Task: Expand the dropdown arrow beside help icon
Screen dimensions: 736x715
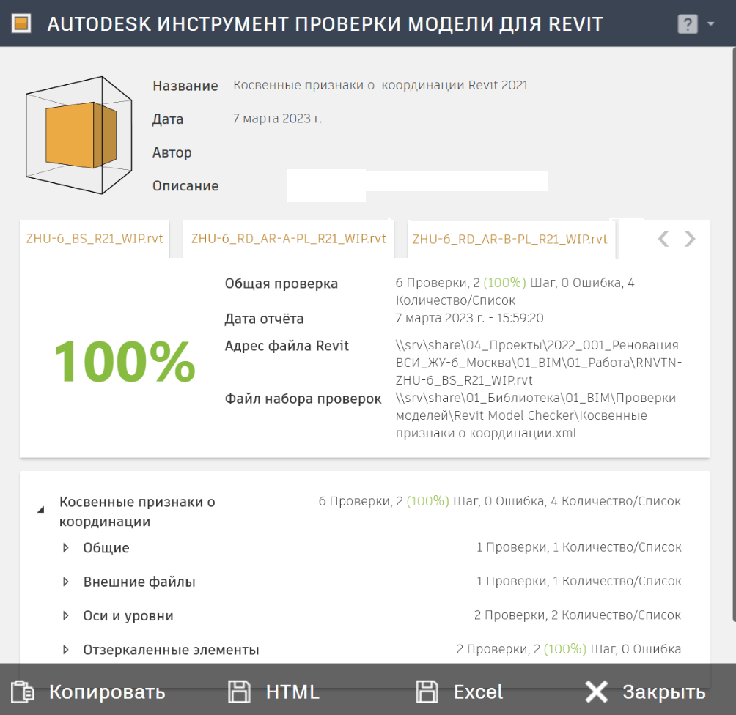Action: (710, 24)
